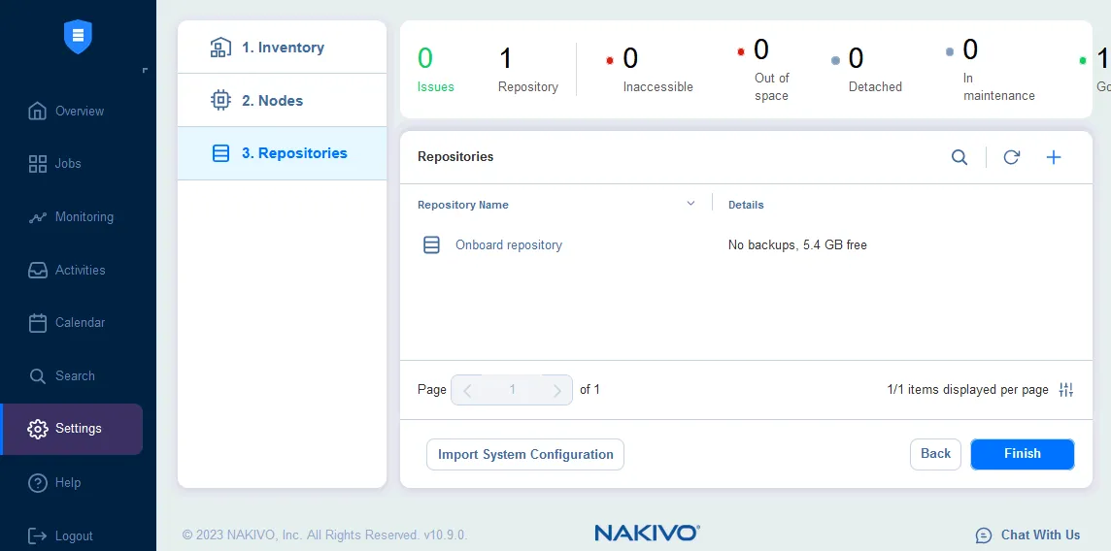
Task: Click the search icon in Repositories panel
Action: click(x=959, y=157)
